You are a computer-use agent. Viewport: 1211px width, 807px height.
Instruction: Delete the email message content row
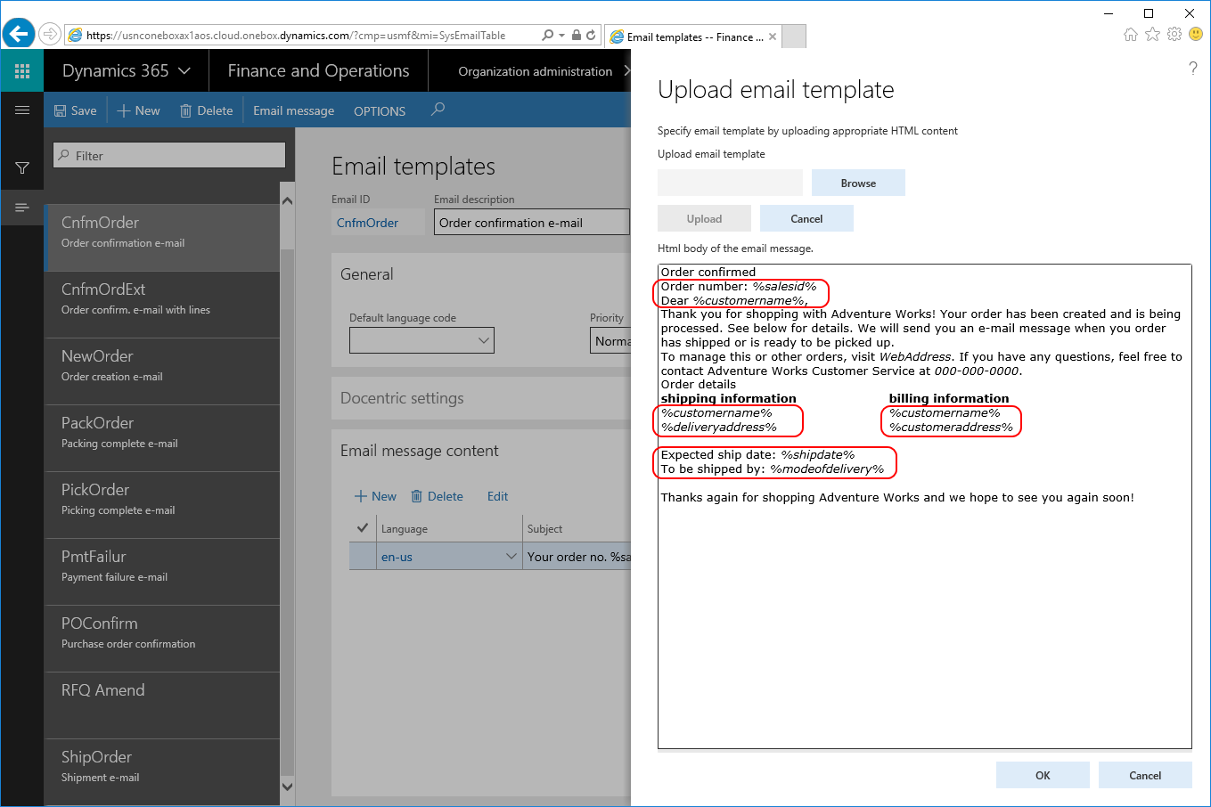[x=437, y=496]
